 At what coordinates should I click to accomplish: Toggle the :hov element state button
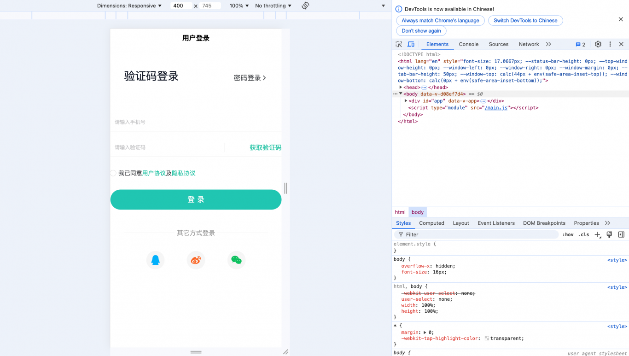(x=568, y=234)
